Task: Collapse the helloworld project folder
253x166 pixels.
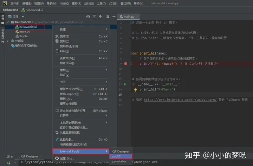Action: 8,22
